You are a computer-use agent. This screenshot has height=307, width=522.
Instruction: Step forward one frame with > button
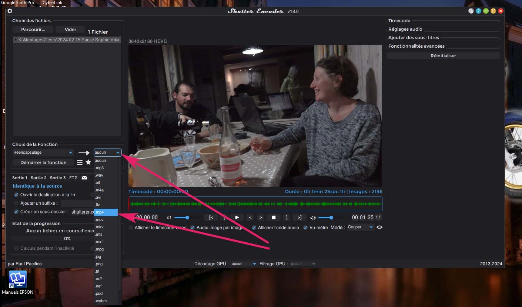pyautogui.click(x=261, y=217)
